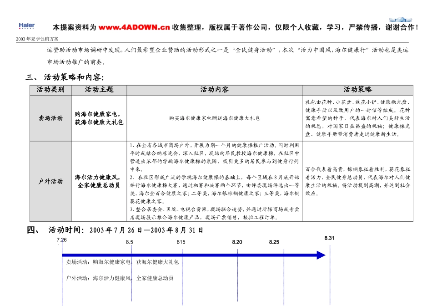432x306 pixels.
Task: Click the cell '海尔活力健康风,全家健康总动员'
Action: tap(99, 181)
